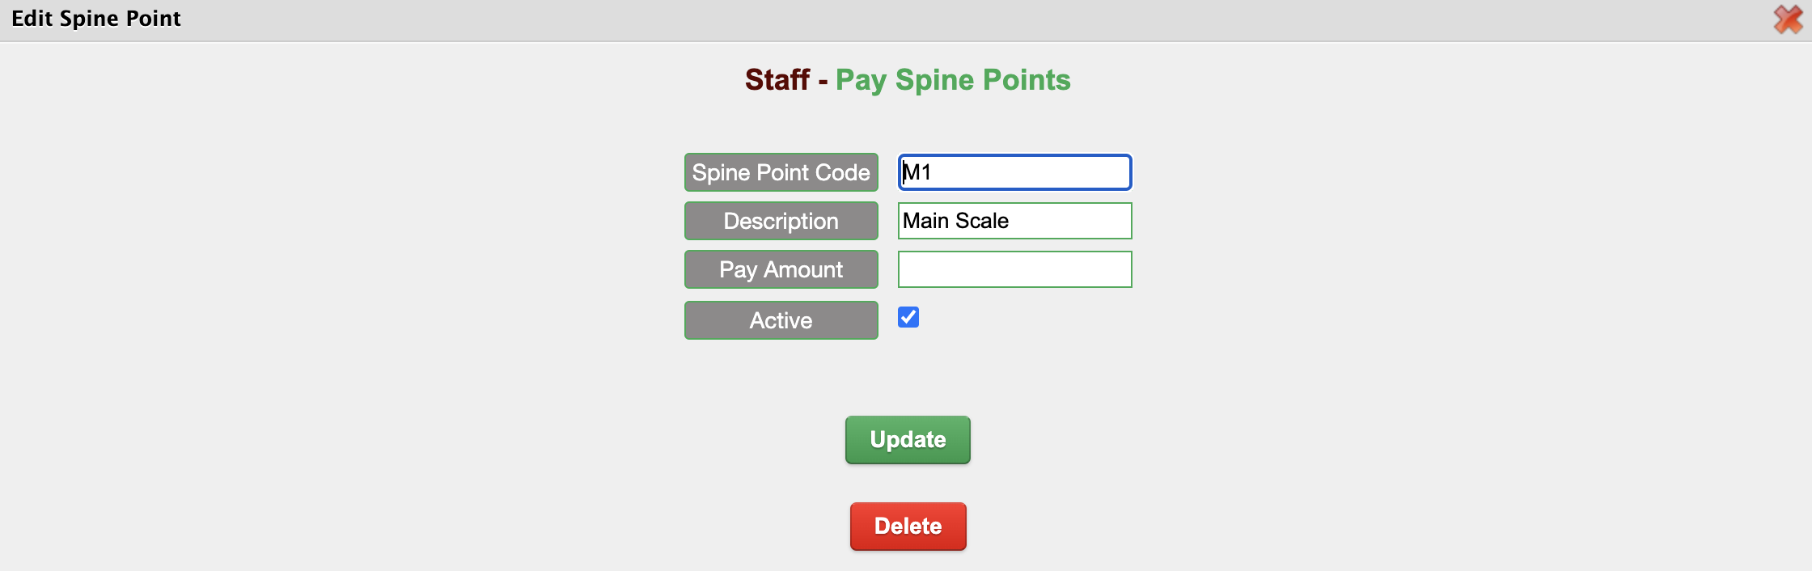Select the empty Pay Amount field
The height and width of the screenshot is (571, 1812).
coord(1014,269)
